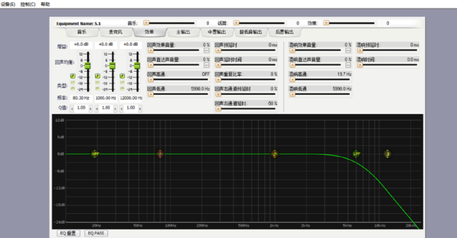Viewport: 457px width, 238px height.
Task: Click the 12000.00 Hz frequency field
Action: pyautogui.click(x=131, y=98)
